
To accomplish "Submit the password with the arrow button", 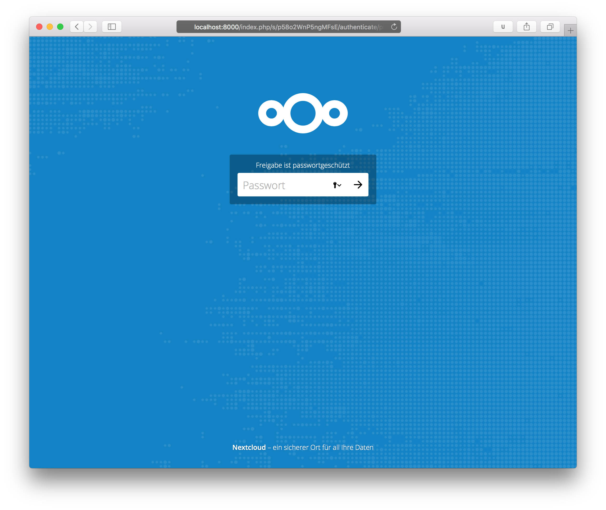I will pyautogui.click(x=358, y=185).
